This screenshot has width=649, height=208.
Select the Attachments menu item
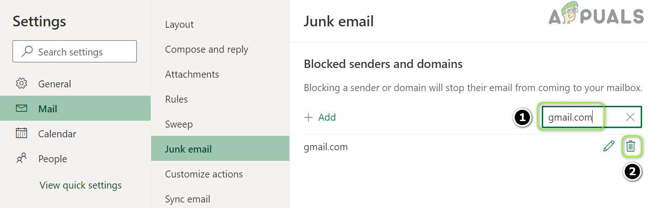192,74
